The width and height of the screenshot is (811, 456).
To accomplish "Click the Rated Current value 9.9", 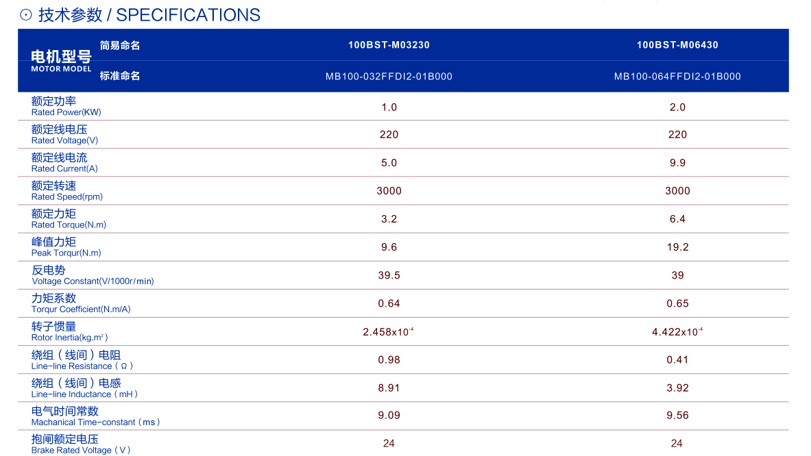I will (677, 163).
